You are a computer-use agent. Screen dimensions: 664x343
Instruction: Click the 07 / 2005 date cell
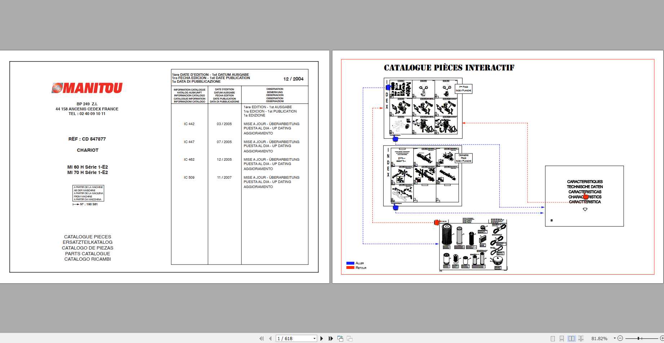coord(224,142)
